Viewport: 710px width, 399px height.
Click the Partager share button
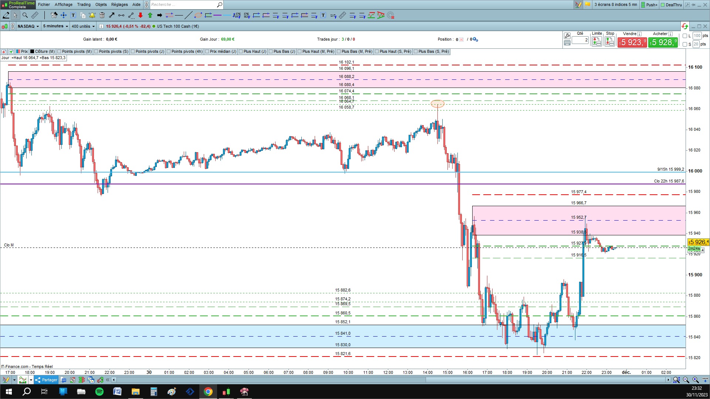pos(47,380)
